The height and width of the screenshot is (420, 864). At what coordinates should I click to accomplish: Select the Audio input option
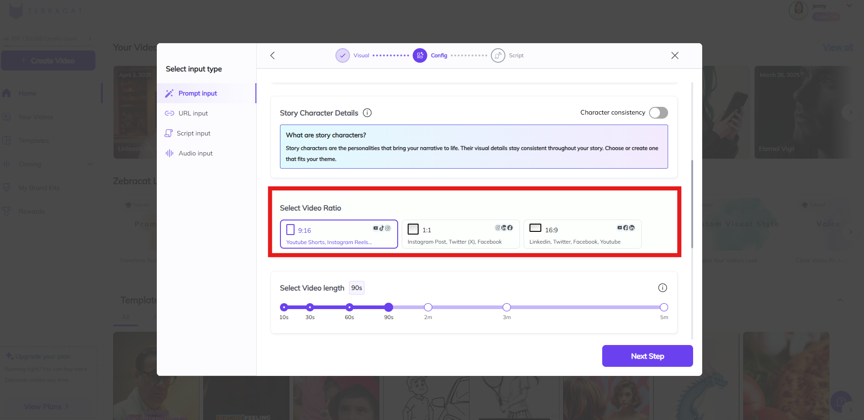coord(206,153)
